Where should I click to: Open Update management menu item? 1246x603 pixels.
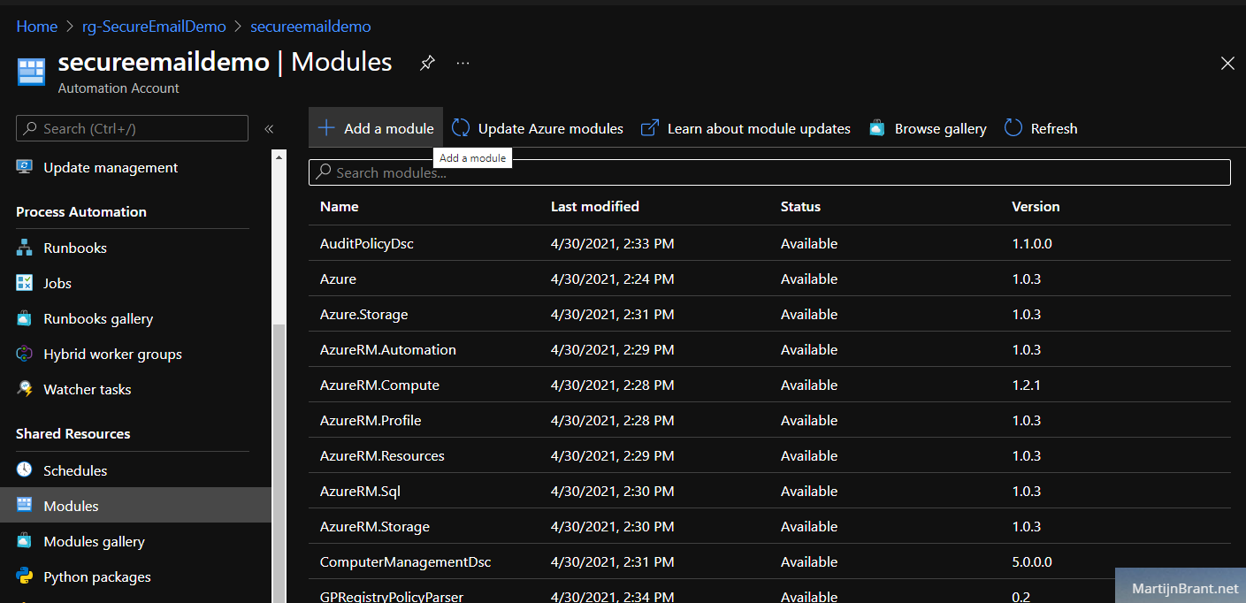point(135,167)
